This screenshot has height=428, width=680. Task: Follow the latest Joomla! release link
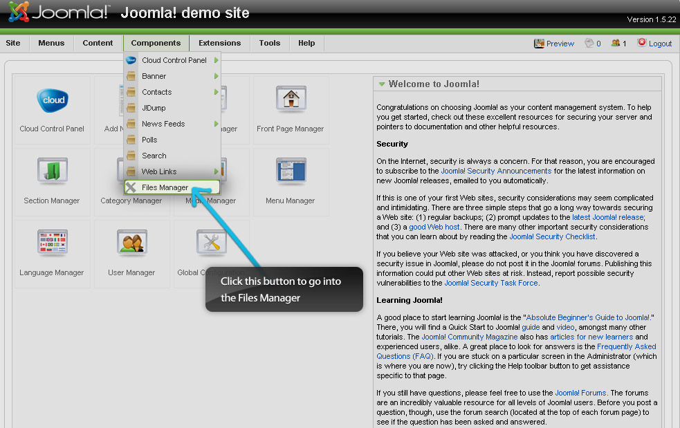[x=609, y=217]
